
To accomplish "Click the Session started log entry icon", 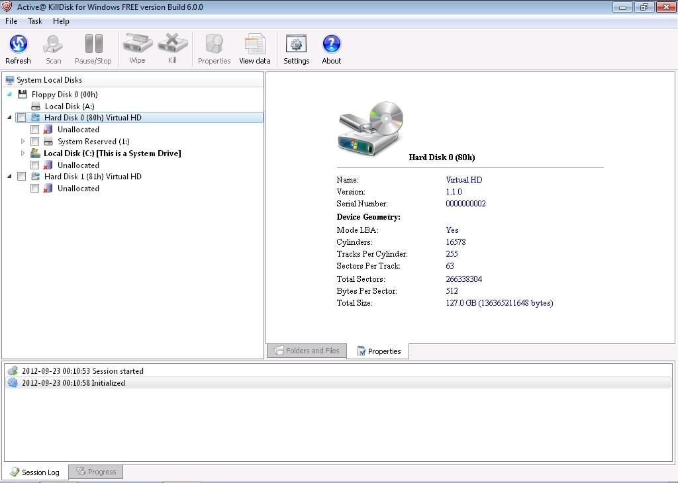I will point(13,371).
